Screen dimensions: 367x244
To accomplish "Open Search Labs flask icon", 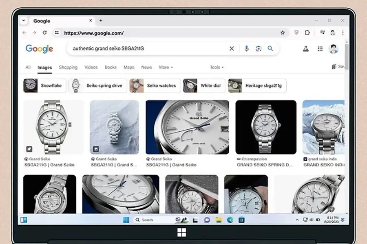I will (x=306, y=49).
